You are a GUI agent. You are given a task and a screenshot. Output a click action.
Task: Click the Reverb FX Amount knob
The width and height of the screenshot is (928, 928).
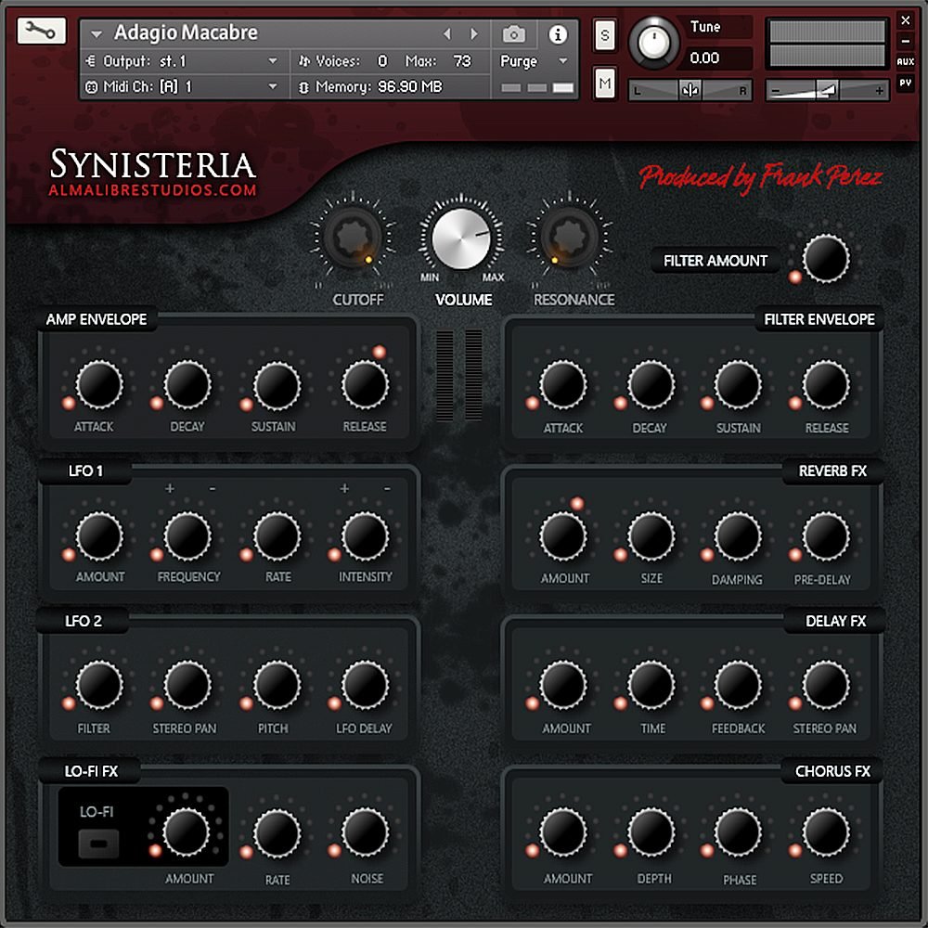tap(563, 536)
